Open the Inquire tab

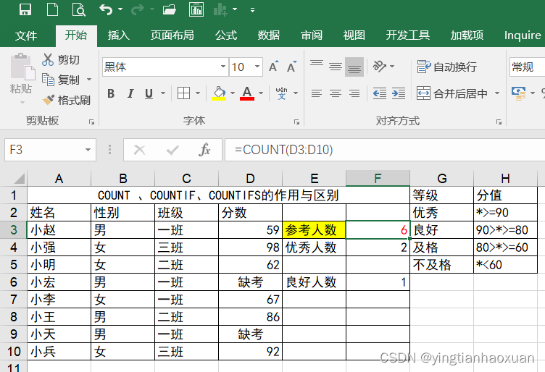(523, 35)
